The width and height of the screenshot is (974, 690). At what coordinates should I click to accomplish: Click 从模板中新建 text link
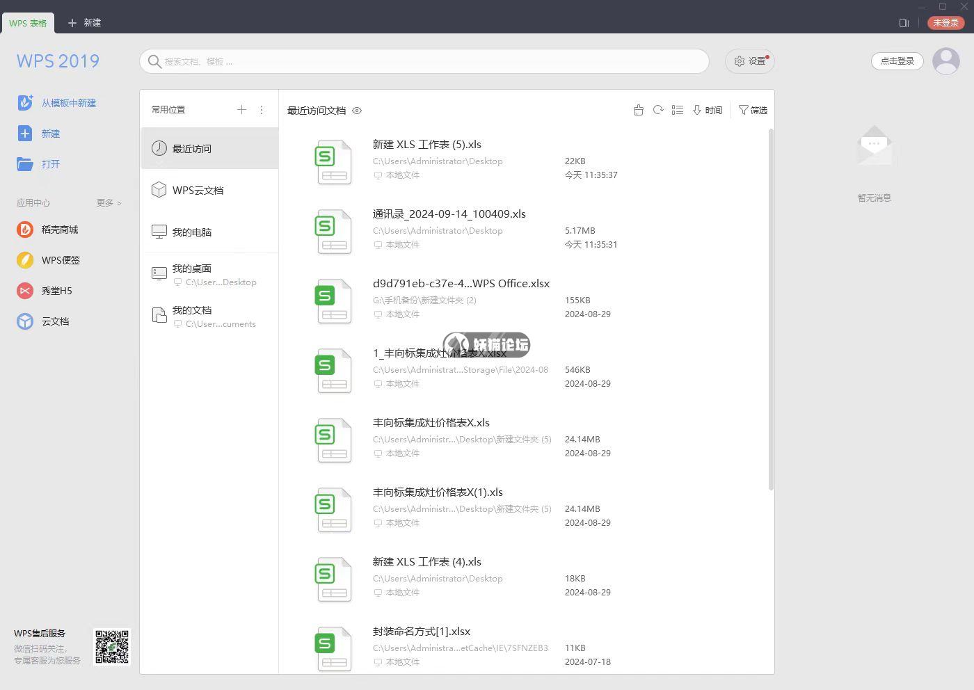click(x=69, y=103)
